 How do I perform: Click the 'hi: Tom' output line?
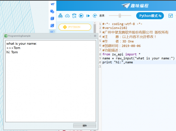(x=12, y=52)
